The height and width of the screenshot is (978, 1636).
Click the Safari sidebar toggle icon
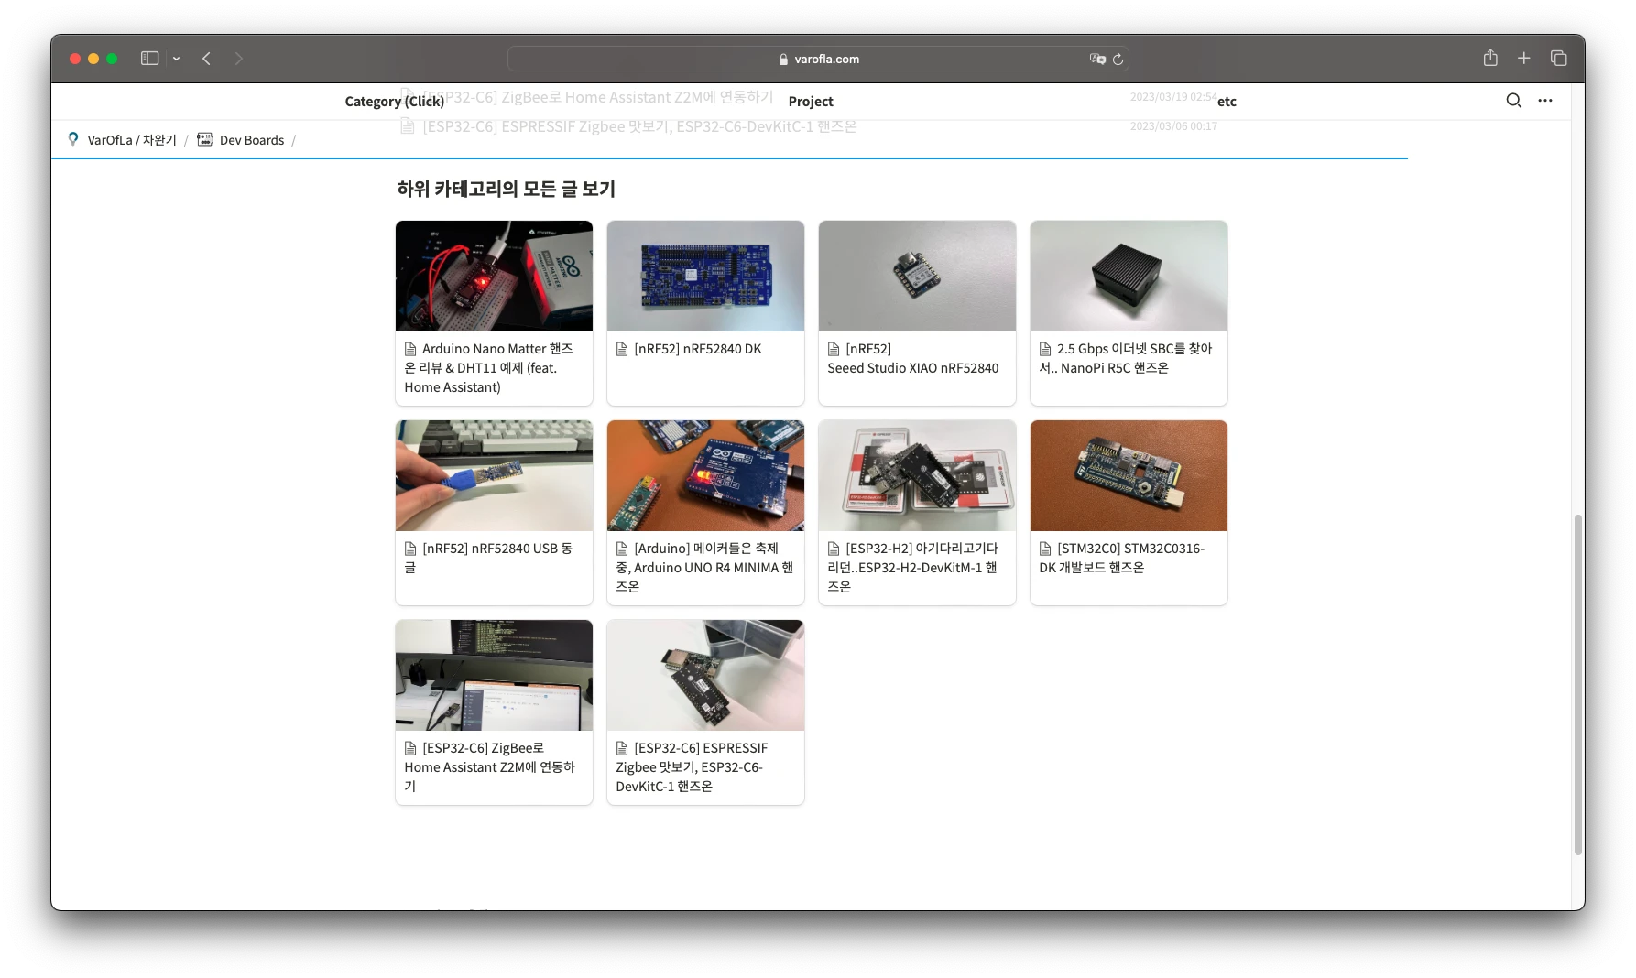149,59
